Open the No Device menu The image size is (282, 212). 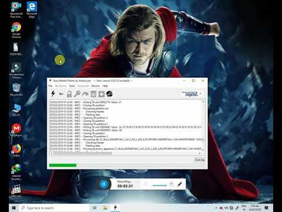61,86
